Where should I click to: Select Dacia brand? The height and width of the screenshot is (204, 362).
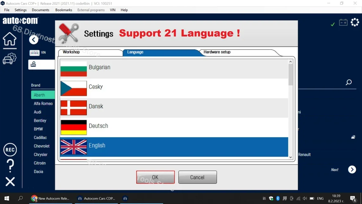point(38,172)
